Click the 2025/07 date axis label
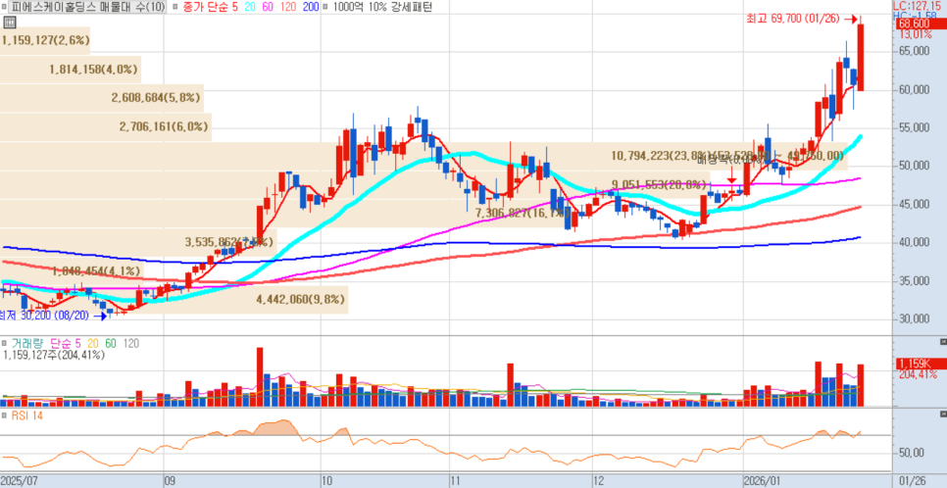 coord(20,481)
